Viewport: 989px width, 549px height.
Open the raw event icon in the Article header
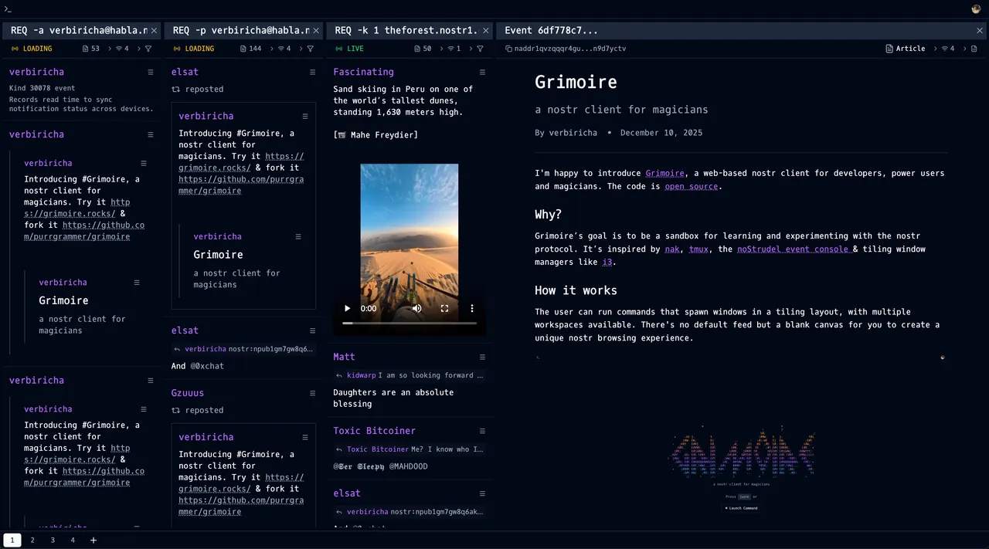click(974, 49)
